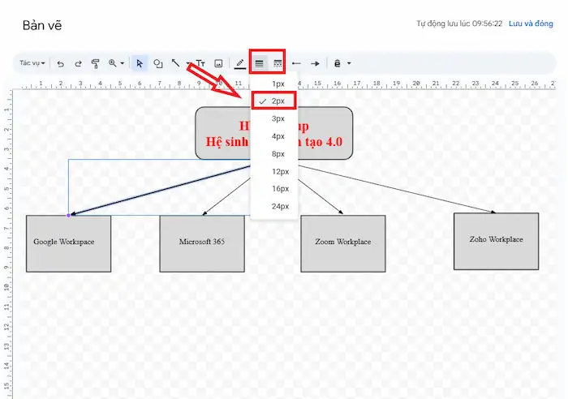This screenshot has width=568, height=399.
Task: Expand the input tools dropdown arrow
Action: [x=349, y=63]
